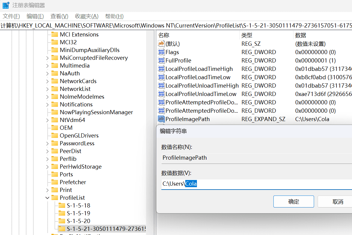Click the LocalProfileLoadTimeHigh value icon
The width and height of the screenshot is (352, 235).
(x=161, y=69)
